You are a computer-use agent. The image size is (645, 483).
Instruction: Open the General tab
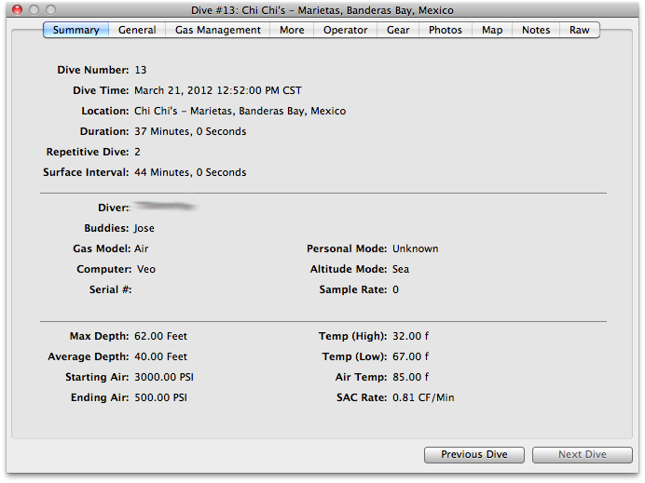coord(137,30)
